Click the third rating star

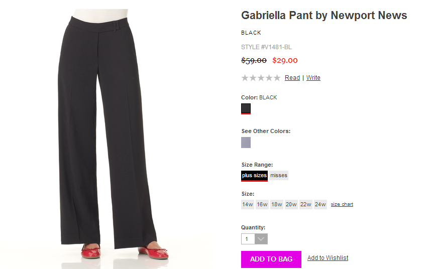[x=261, y=78]
